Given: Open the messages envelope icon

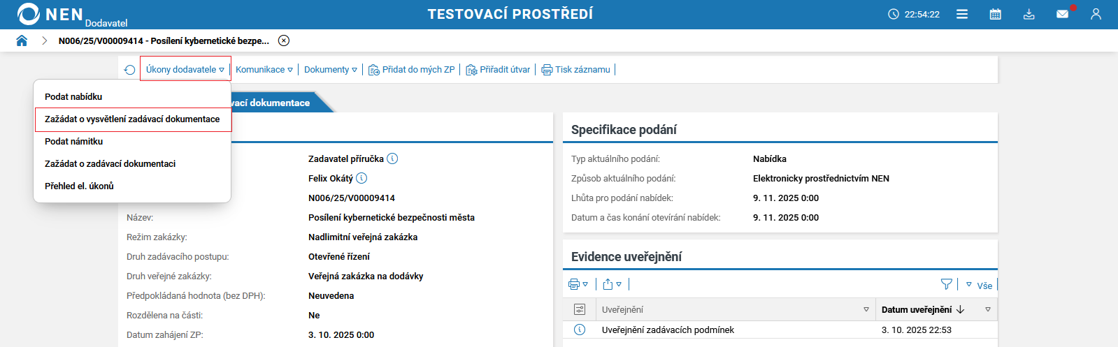Looking at the screenshot, I should [x=1063, y=14].
